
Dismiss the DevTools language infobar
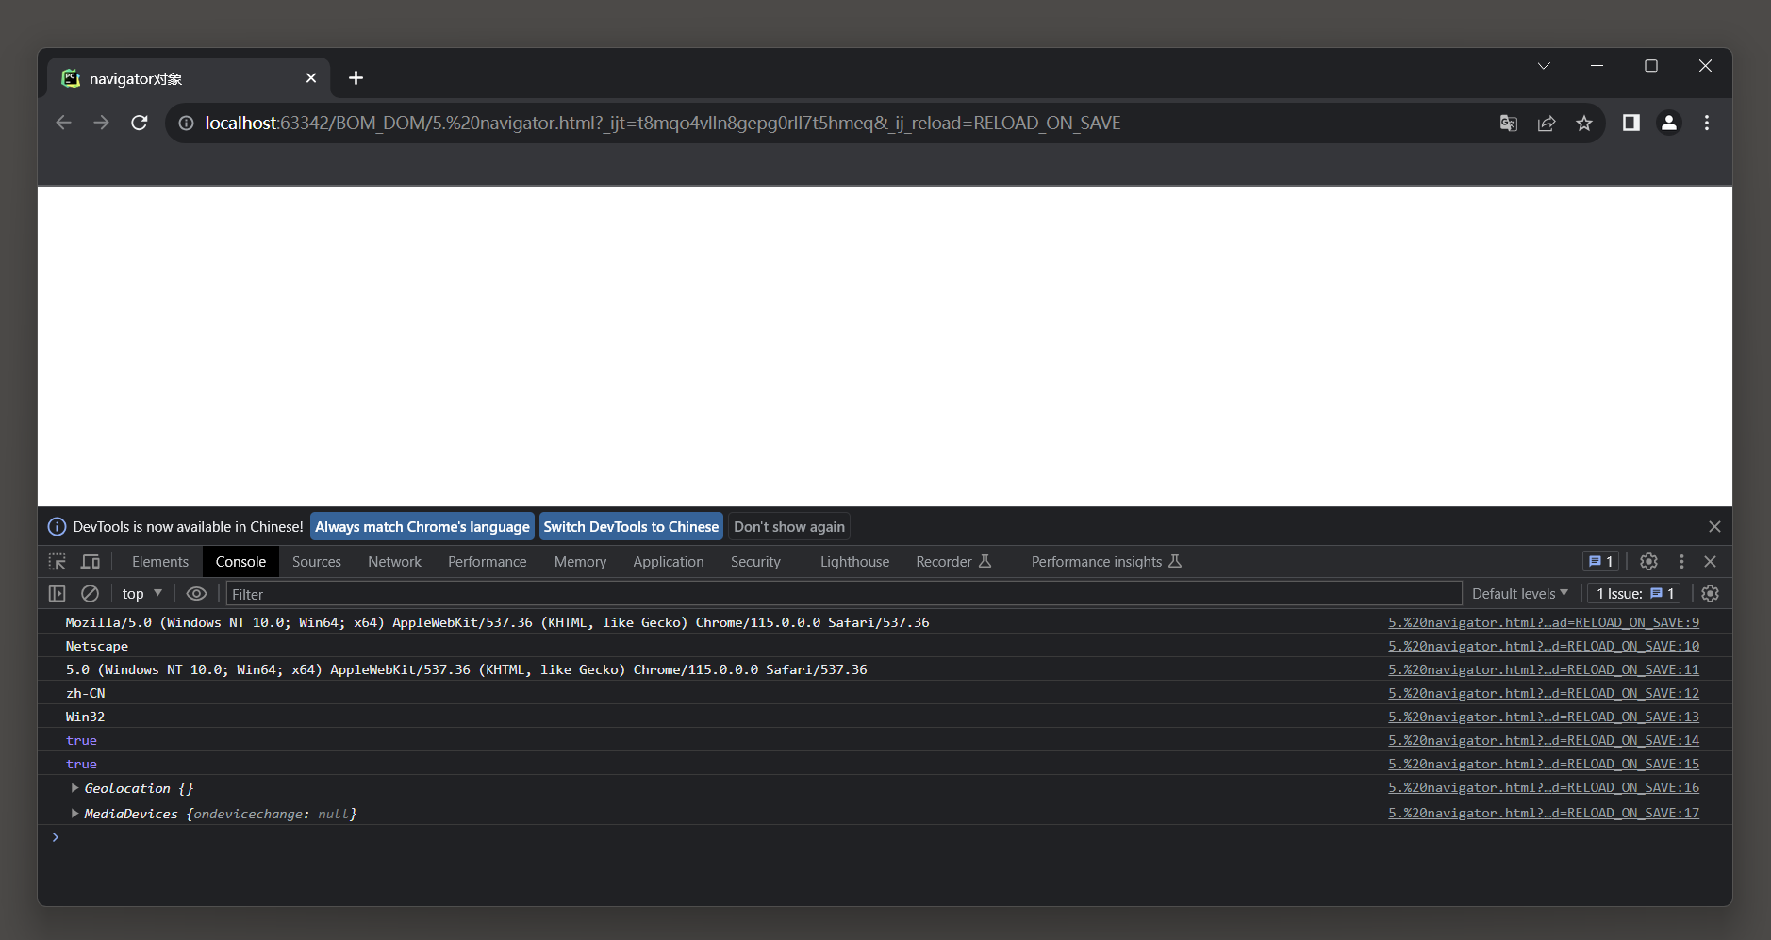[x=1714, y=527]
